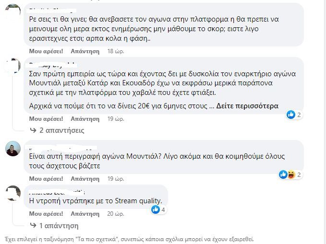This screenshot has height=244, width=326.
Task: Expand the 2 απαντήσεις replies thread
Action: point(62,130)
